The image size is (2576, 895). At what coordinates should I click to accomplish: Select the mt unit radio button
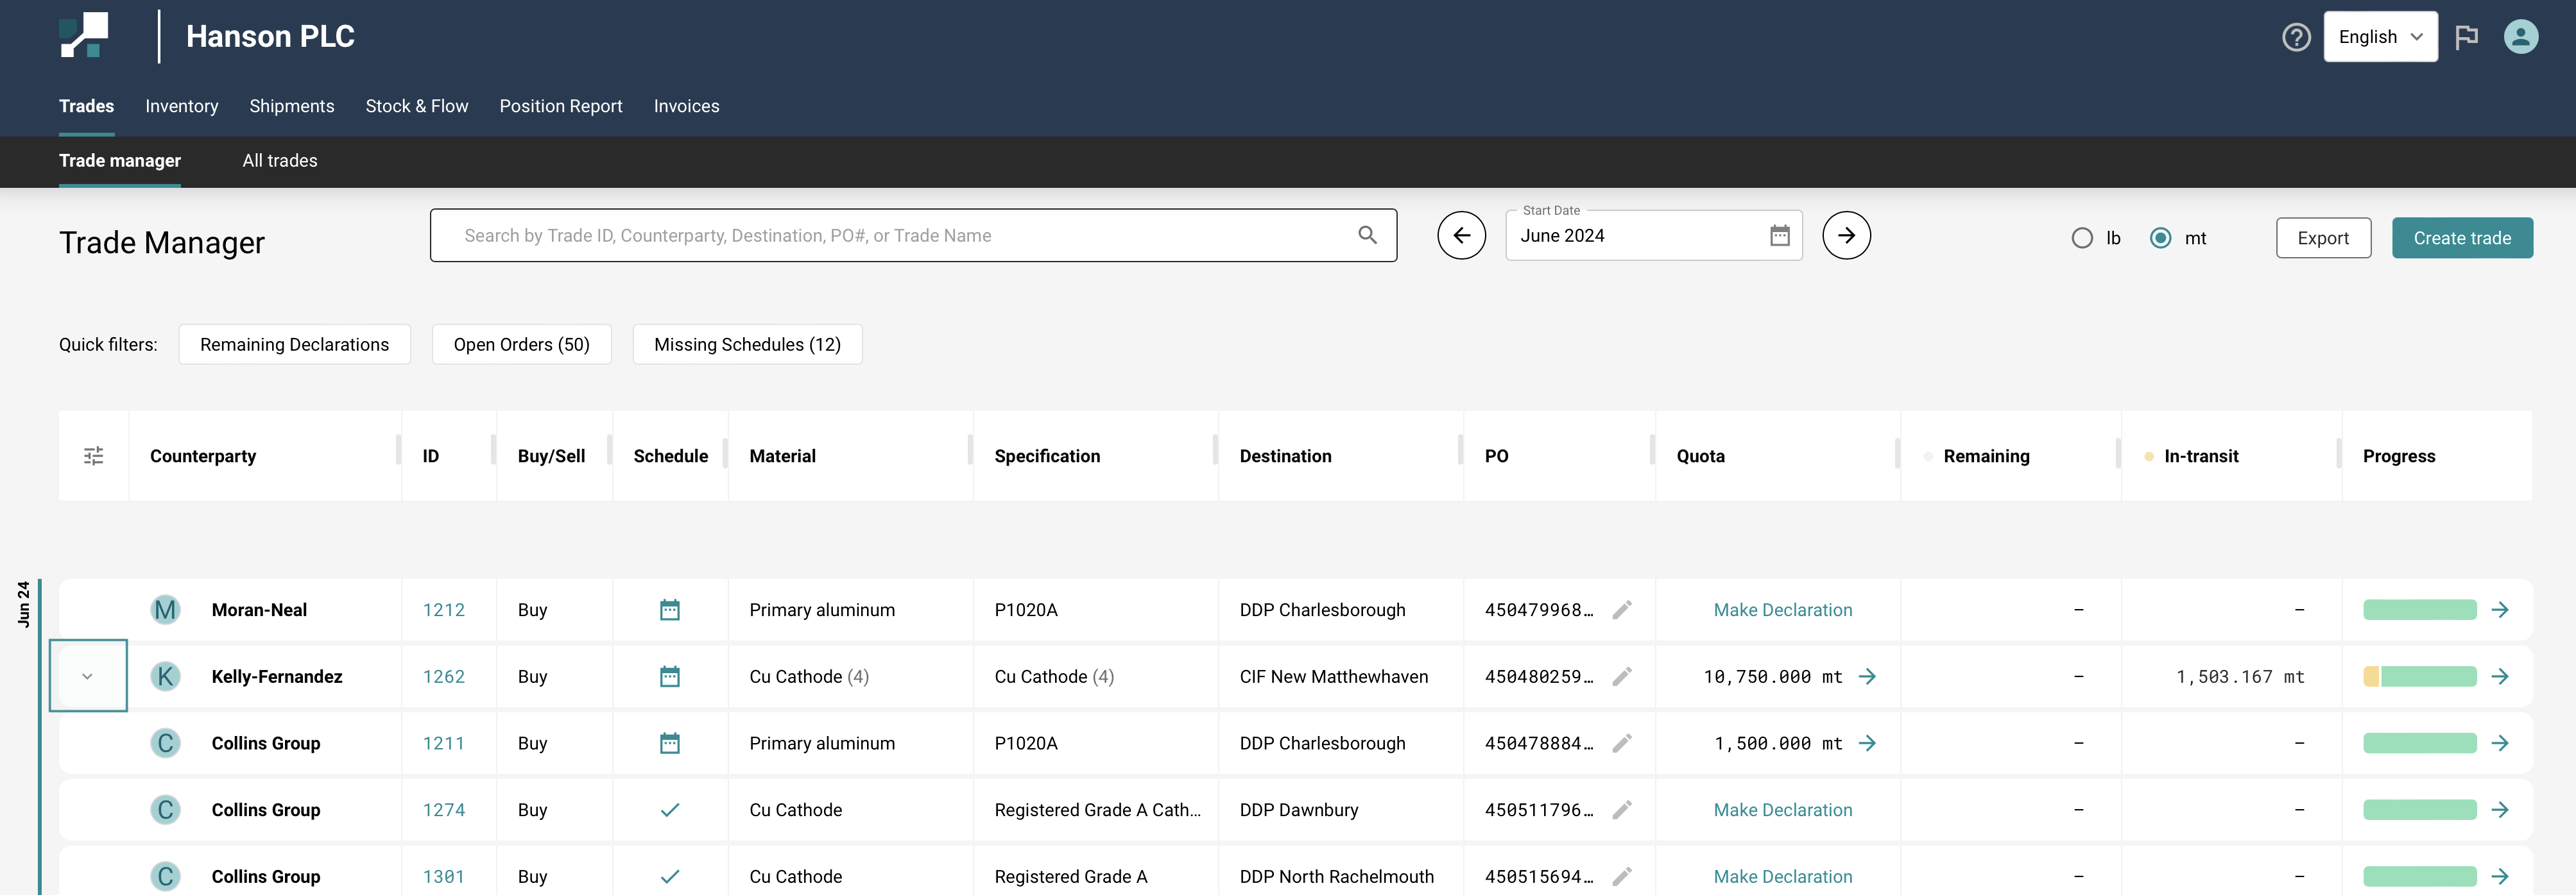pos(2160,238)
